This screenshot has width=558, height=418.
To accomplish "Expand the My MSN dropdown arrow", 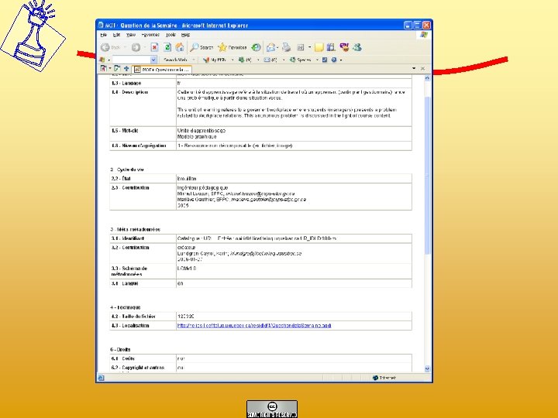I will tap(232, 60).
